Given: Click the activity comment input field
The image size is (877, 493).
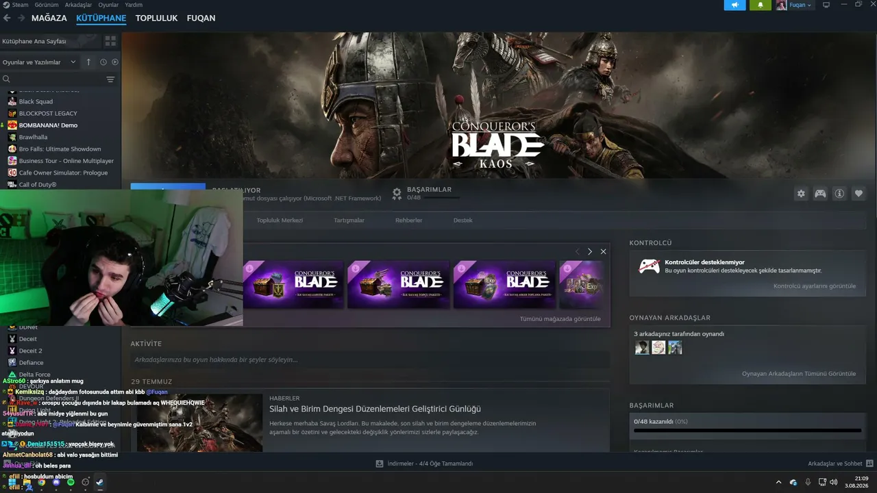Looking at the screenshot, I should [370, 359].
